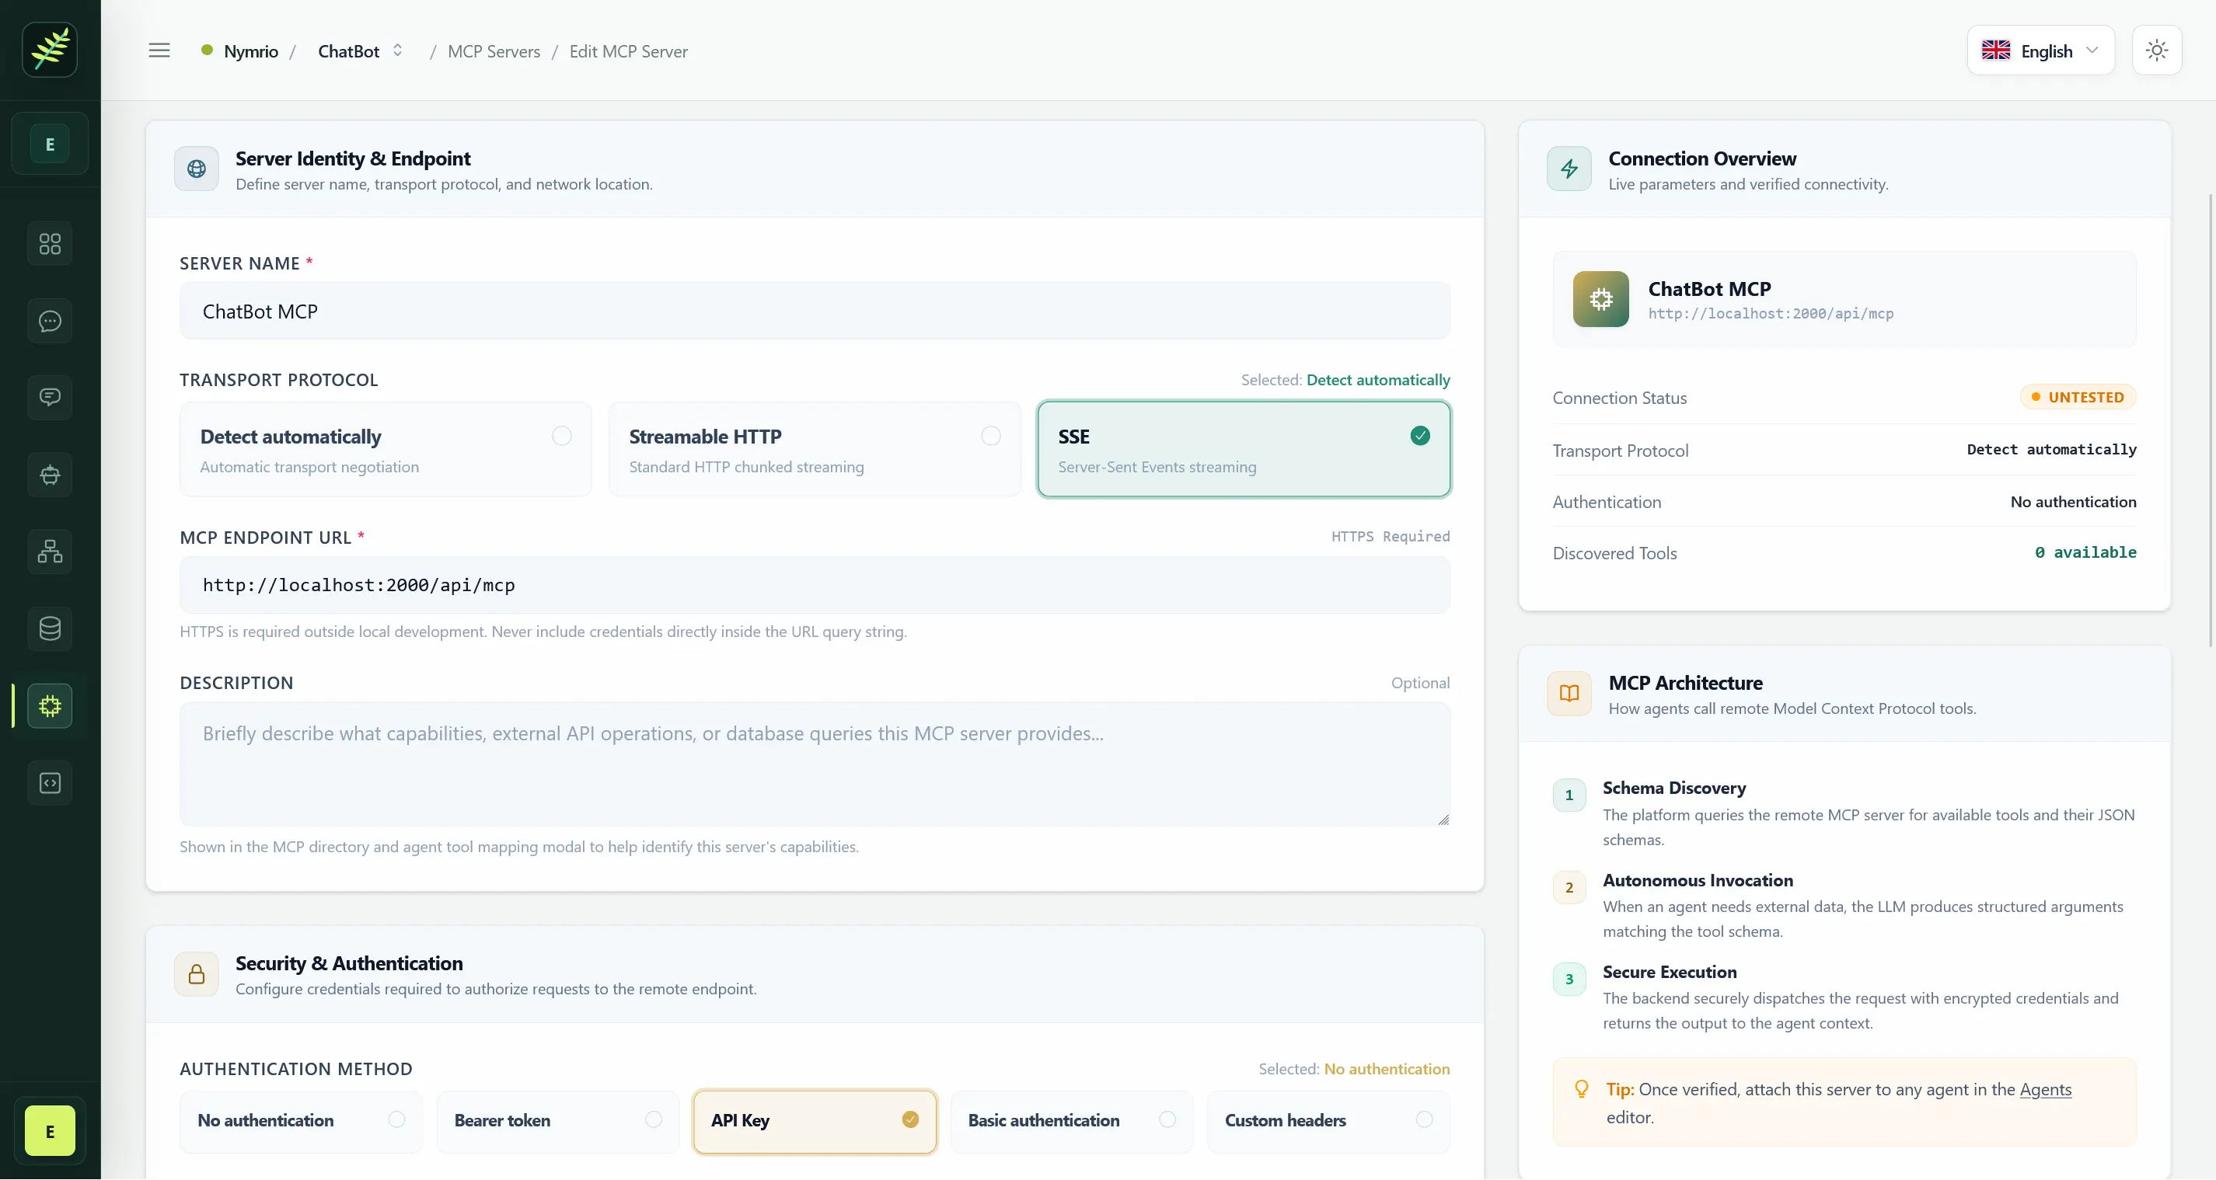Image resolution: width=2216 pixels, height=1180 pixels.
Task: Select Streamable HTTP transport protocol
Action: click(815, 450)
